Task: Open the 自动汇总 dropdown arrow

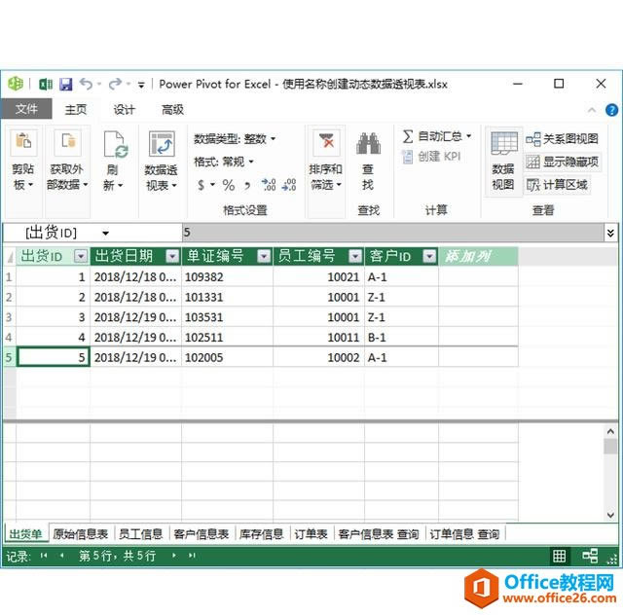Action: (x=469, y=136)
